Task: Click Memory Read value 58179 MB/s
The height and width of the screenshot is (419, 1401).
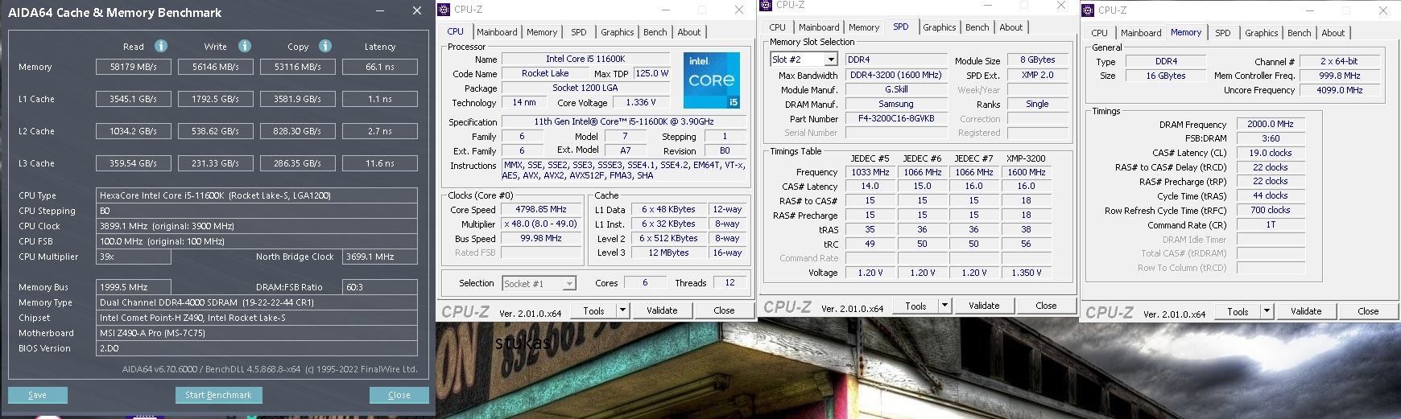Action: (134, 67)
